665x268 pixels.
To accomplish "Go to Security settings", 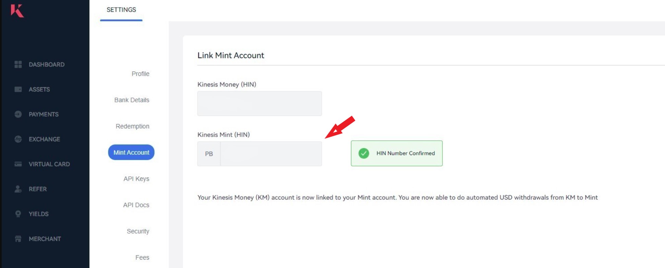I will point(138,231).
